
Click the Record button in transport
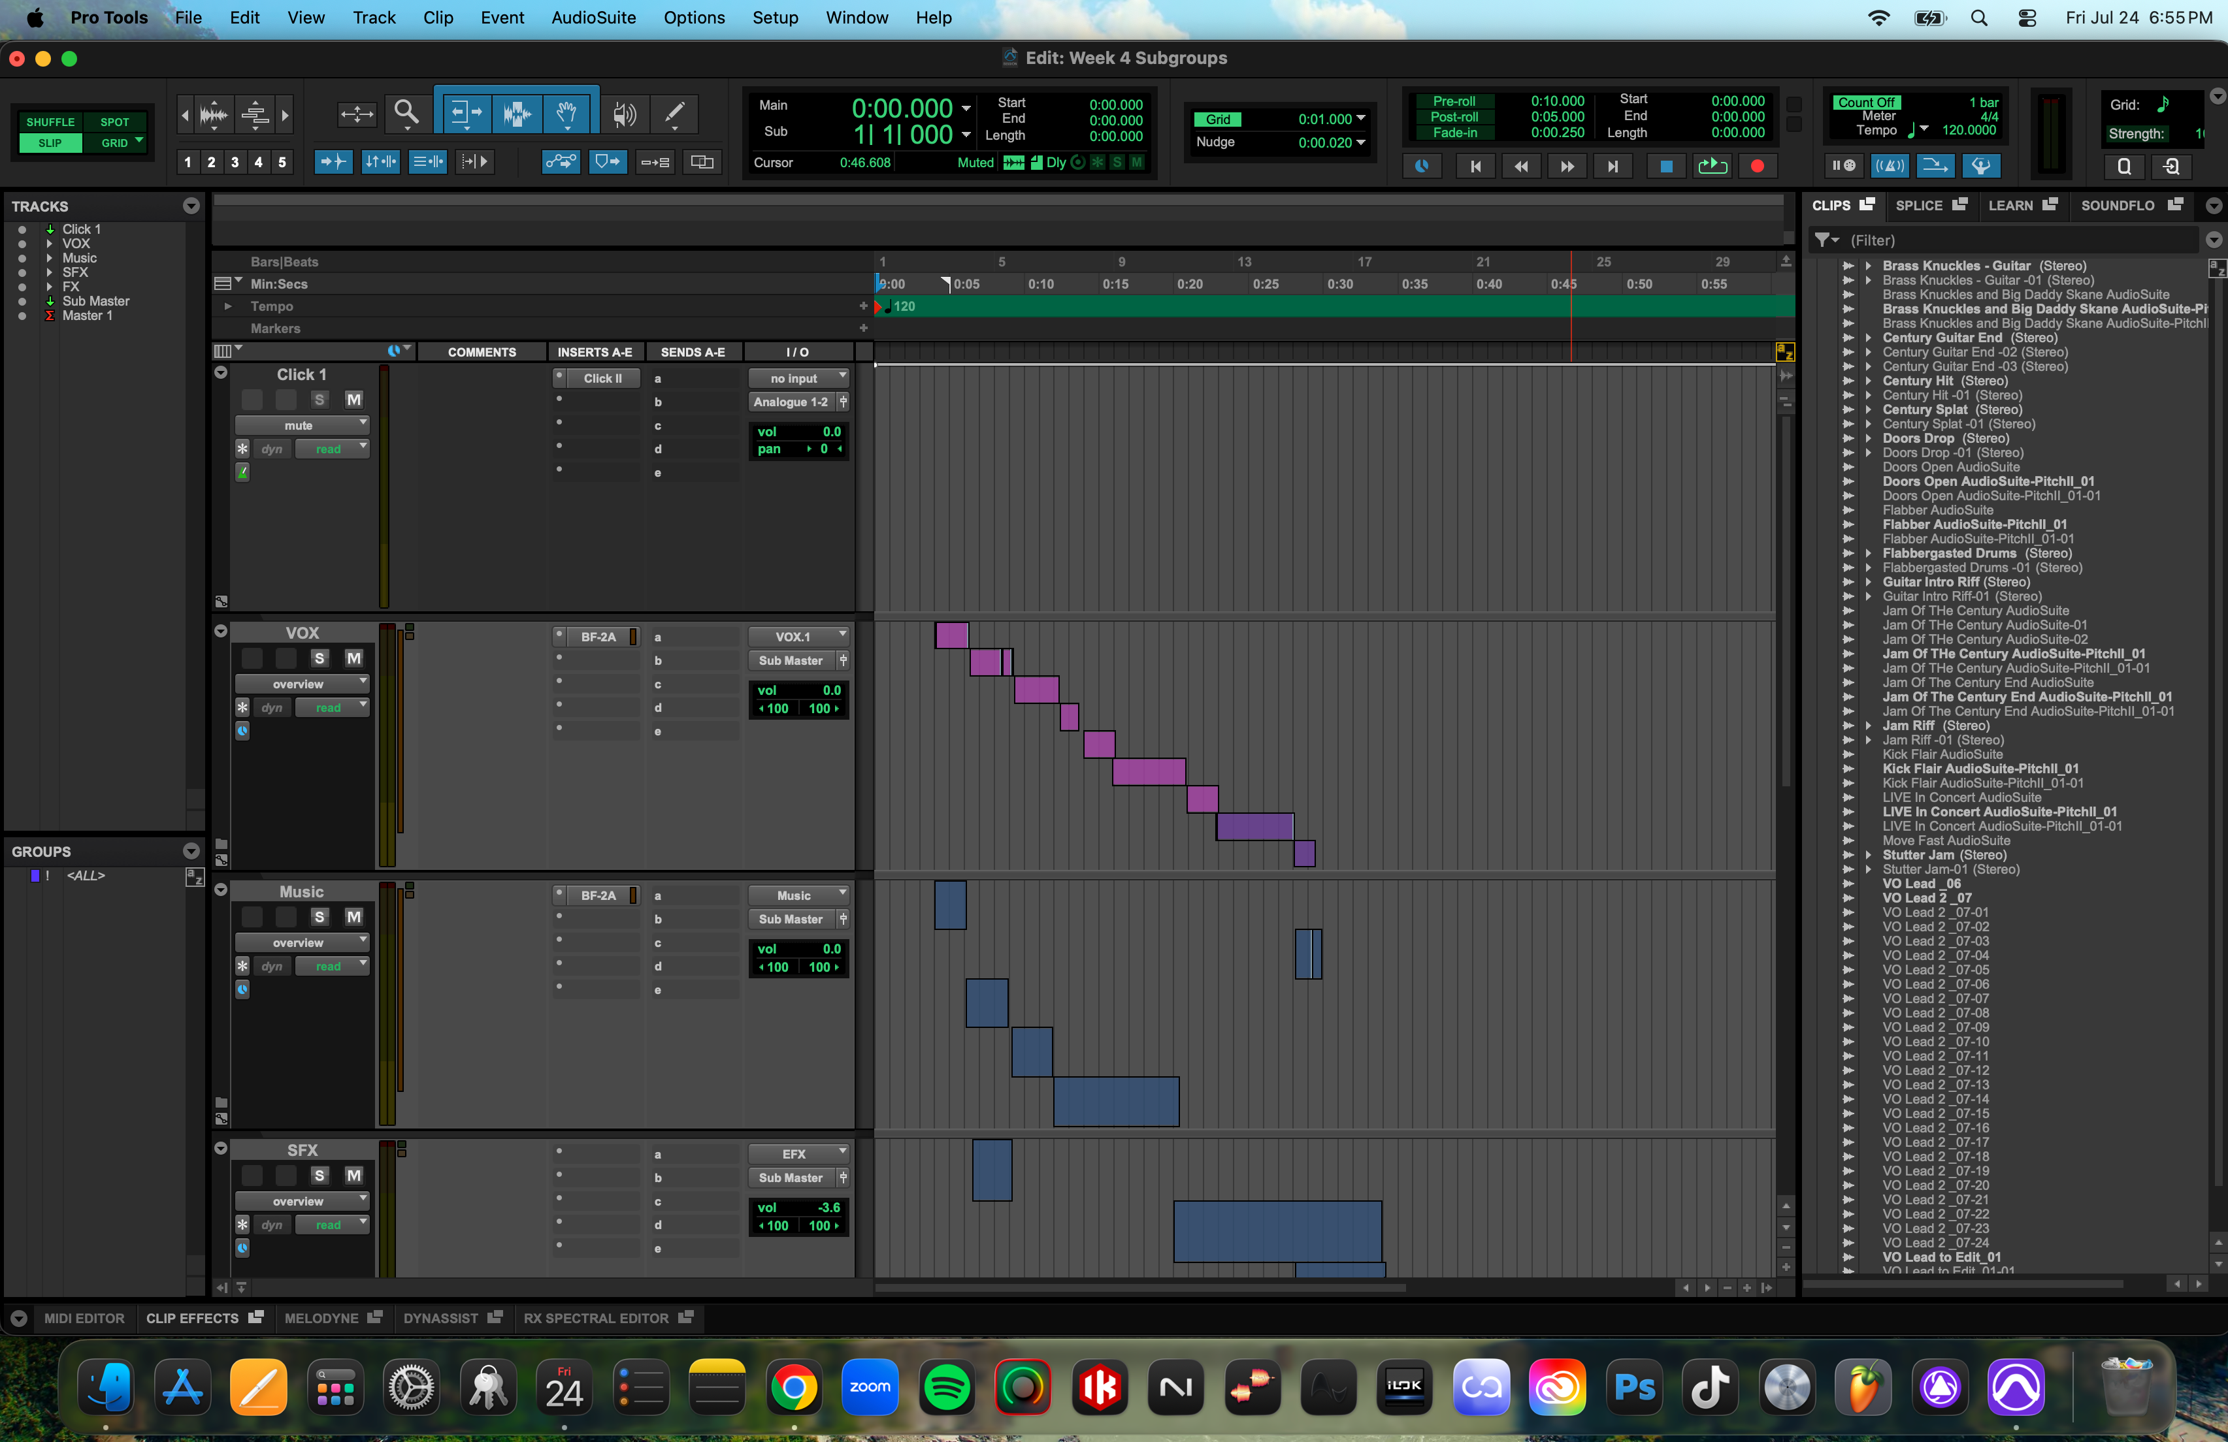[1757, 166]
